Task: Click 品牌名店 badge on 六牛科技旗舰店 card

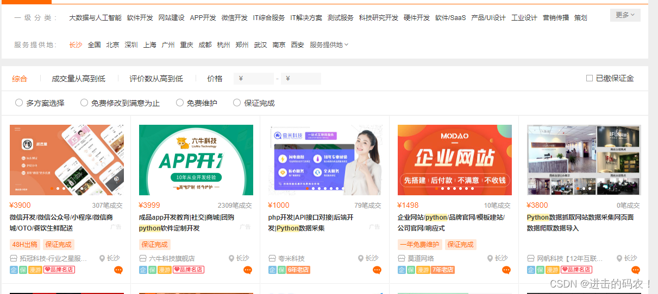Action: click(189, 270)
